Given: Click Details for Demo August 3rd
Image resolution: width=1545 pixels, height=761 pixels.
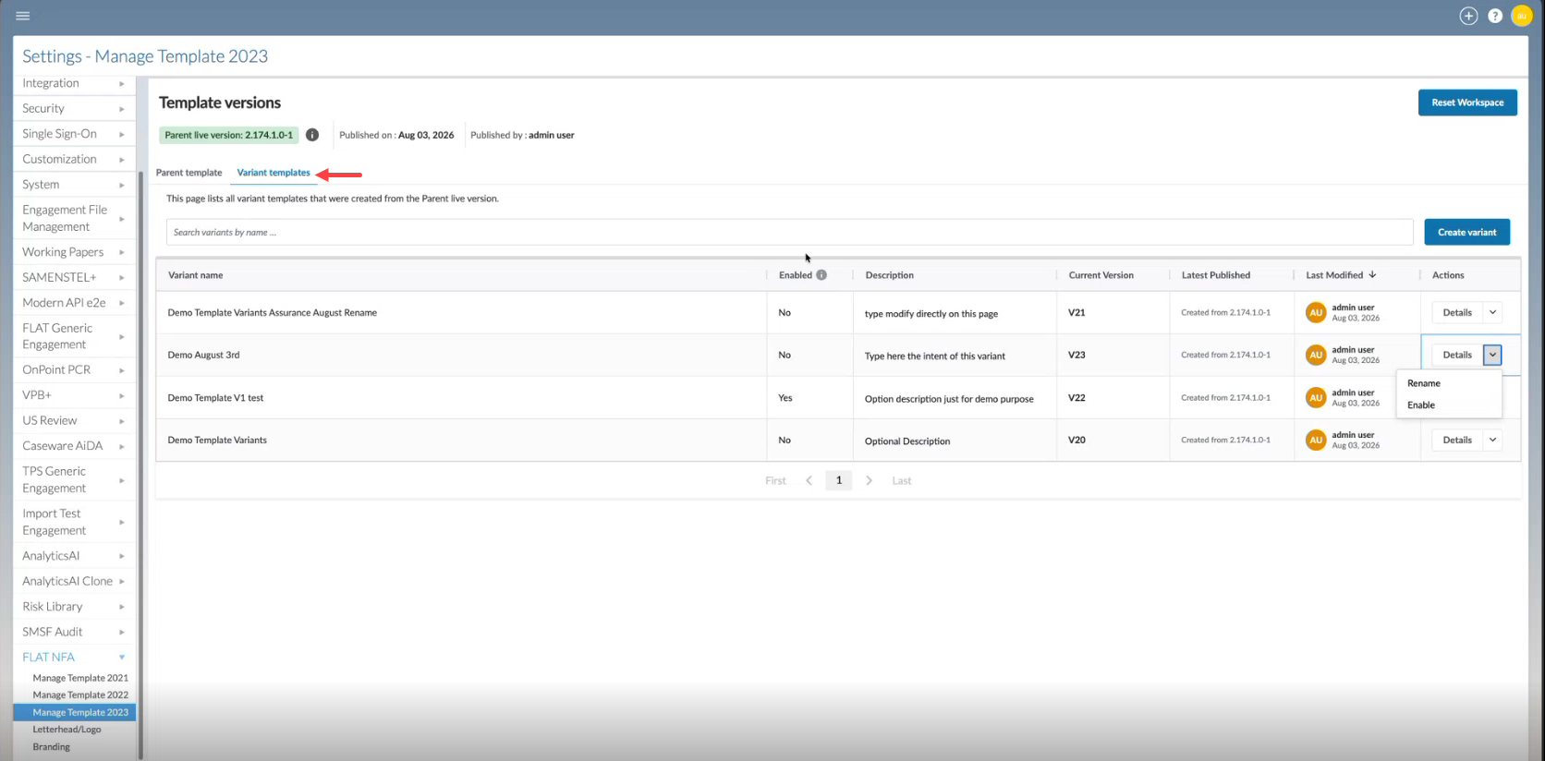Looking at the screenshot, I should tap(1457, 355).
